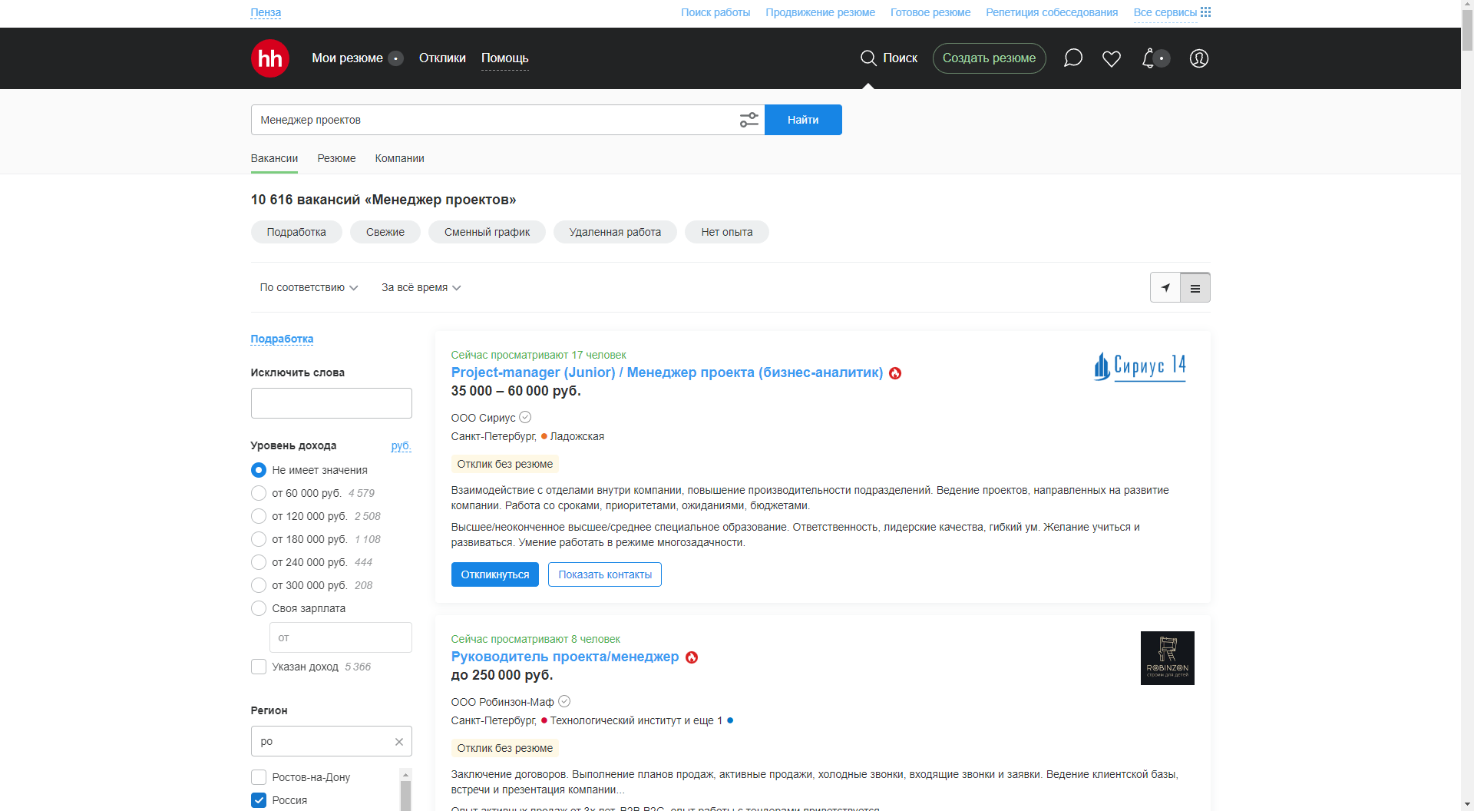Viewport: 1474px width, 811px height.
Task: Switch to Резюме tab
Action: pyautogui.click(x=336, y=158)
